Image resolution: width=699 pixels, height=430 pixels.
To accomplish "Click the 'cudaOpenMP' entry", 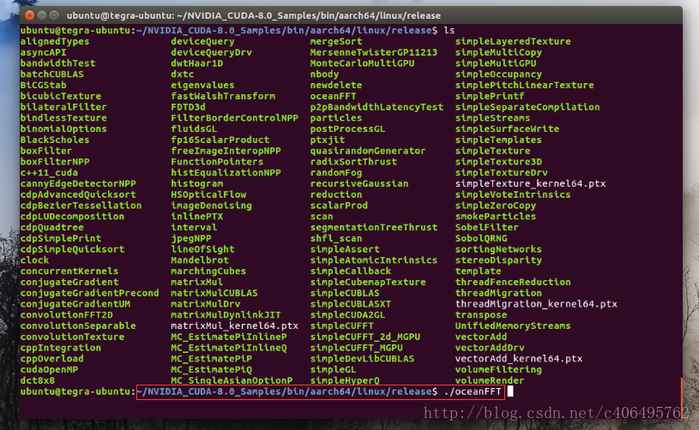I will point(49,369).
